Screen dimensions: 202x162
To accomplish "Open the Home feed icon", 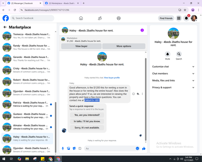I will [x=81, y=18].
